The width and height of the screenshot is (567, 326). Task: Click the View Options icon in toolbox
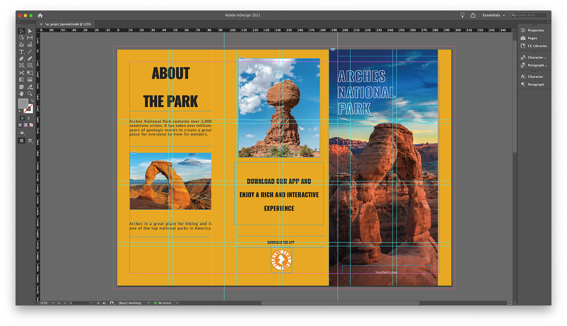click(x=22, y=132)
